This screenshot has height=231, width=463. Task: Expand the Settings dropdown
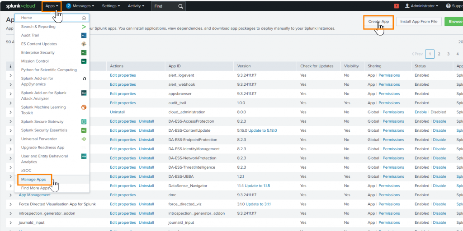(111, 6)
